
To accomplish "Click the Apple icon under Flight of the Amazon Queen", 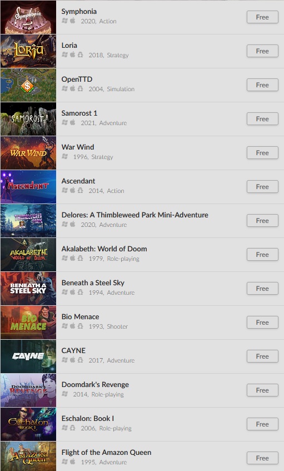I will [x=72, y=462].
